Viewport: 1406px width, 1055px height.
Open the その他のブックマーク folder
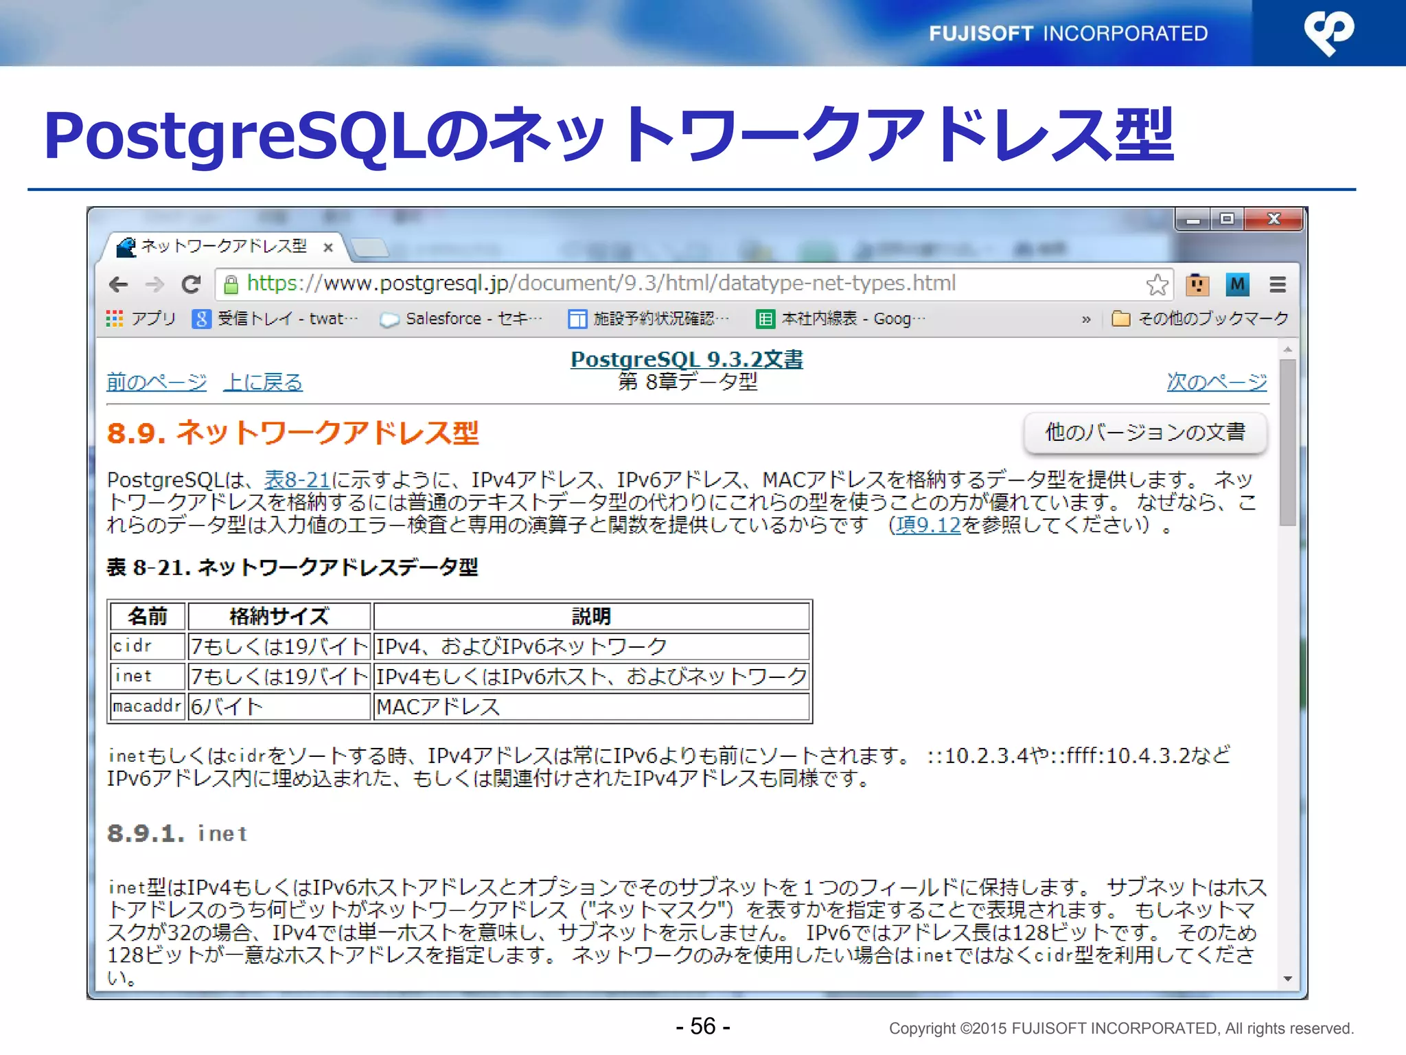[x=1200, y=319]
